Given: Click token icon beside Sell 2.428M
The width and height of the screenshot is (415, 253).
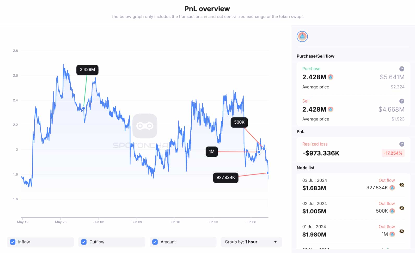Looking at the screenshot, I should (x=331, y=109).
